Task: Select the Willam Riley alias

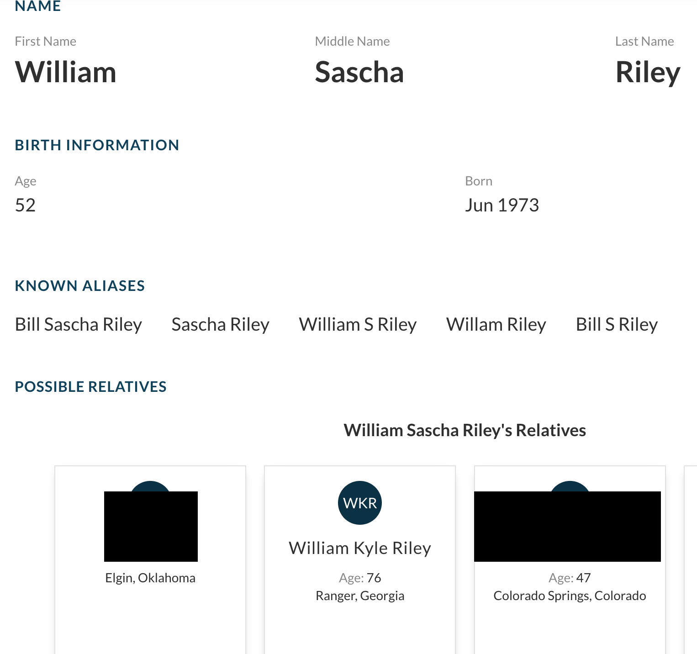Action: coord(496,325)
